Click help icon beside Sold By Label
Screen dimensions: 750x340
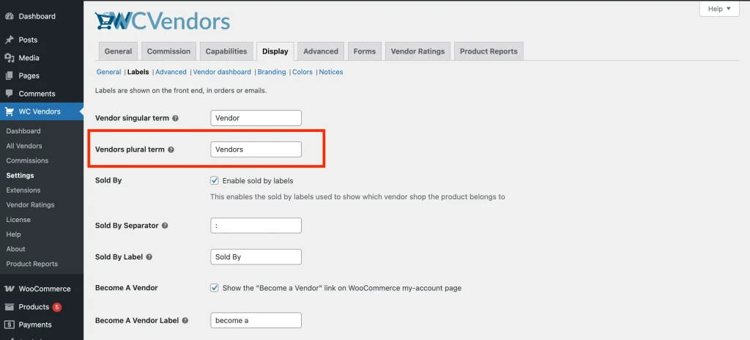tap(149, 256)
